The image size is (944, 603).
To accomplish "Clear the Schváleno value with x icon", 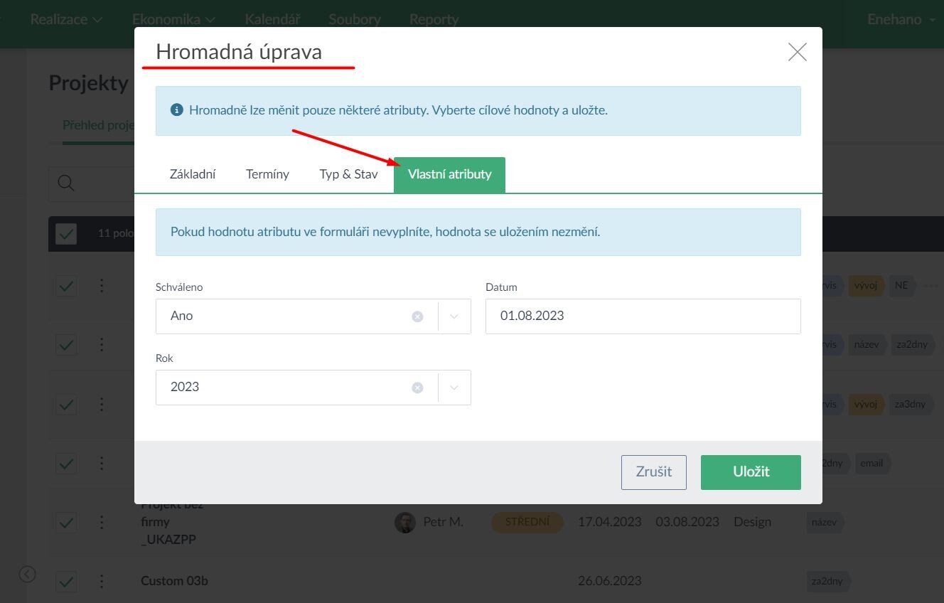I will pyautogui.click(x=417, y=316).
